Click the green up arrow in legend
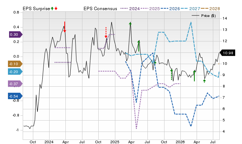This screenshot has height=144, width=242. coord(52,9)
